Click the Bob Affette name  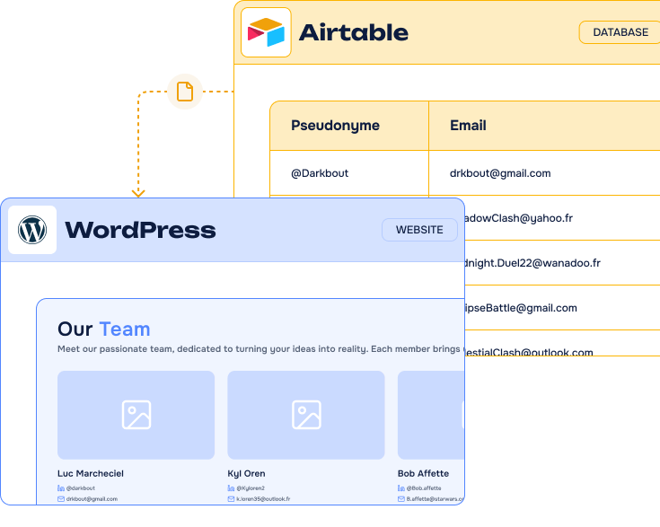point(424,473)
